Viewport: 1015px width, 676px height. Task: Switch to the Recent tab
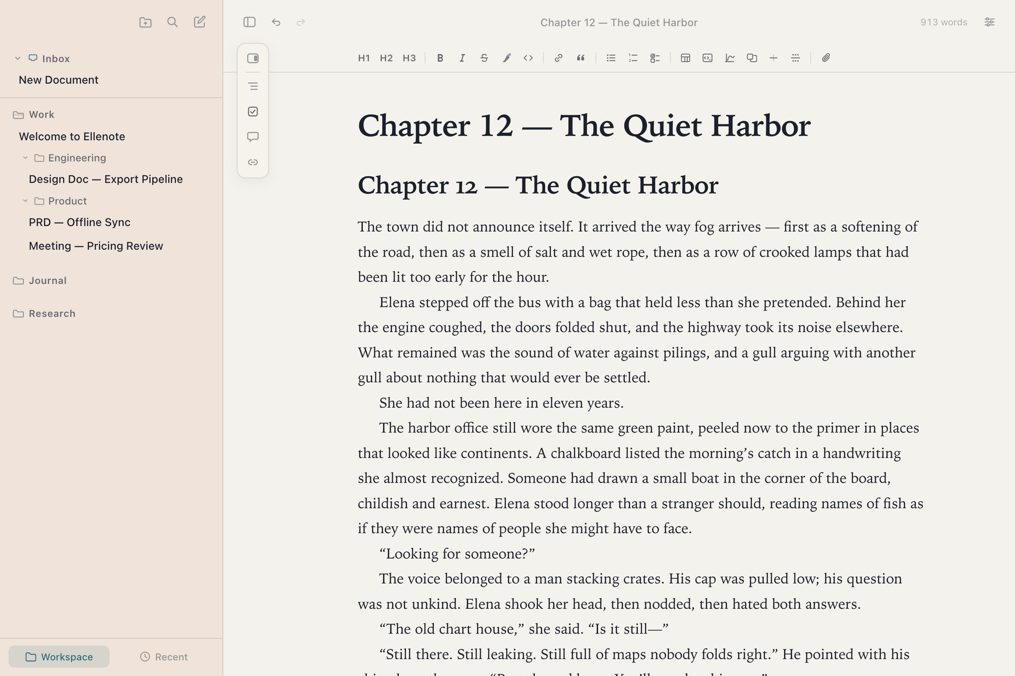[x=164, y=657]
